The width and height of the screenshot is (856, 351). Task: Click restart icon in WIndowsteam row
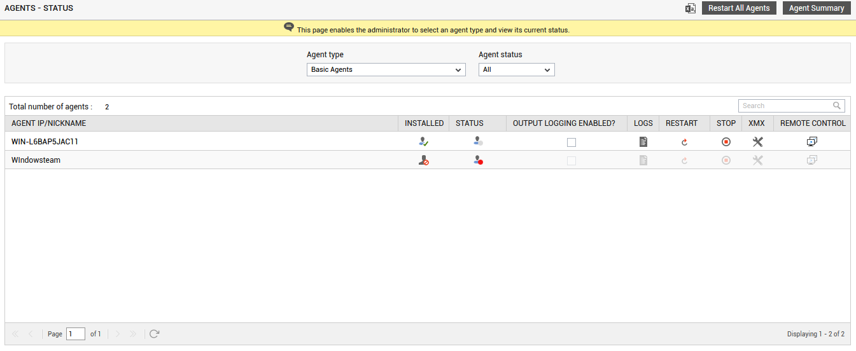coord(684,161)
